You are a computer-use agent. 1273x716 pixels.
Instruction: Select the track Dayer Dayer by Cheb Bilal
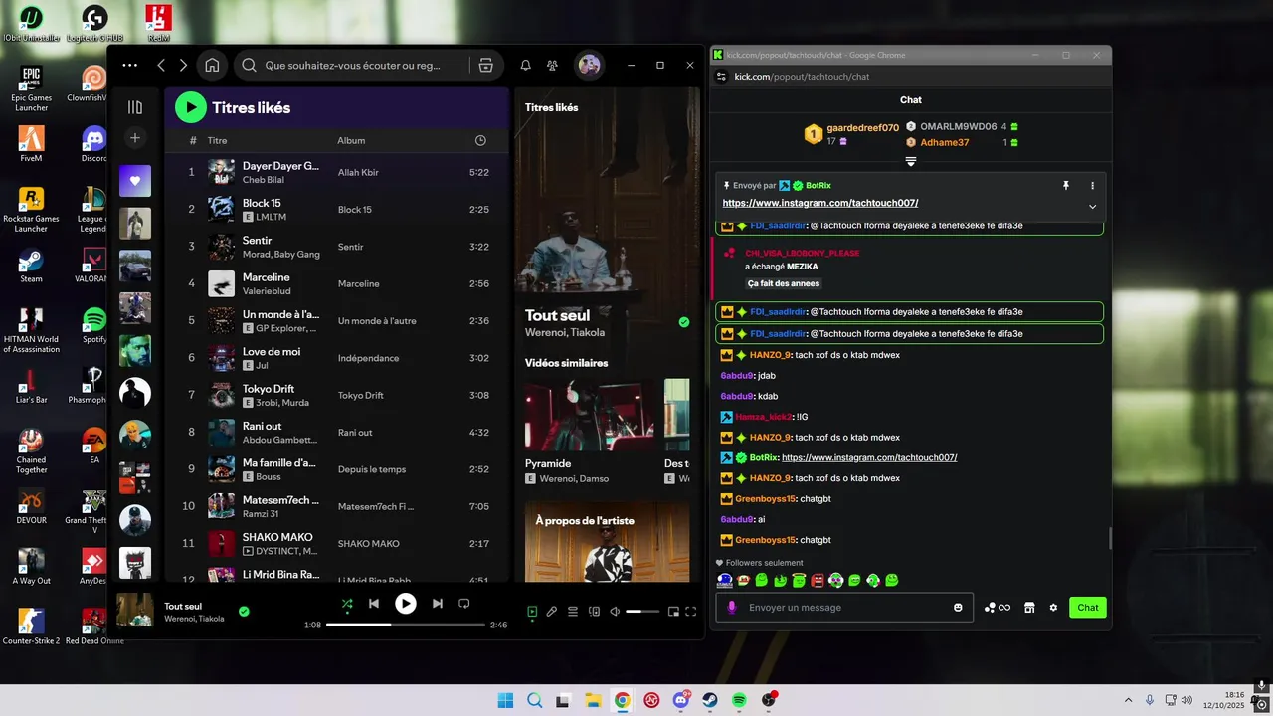pos(338,172)
